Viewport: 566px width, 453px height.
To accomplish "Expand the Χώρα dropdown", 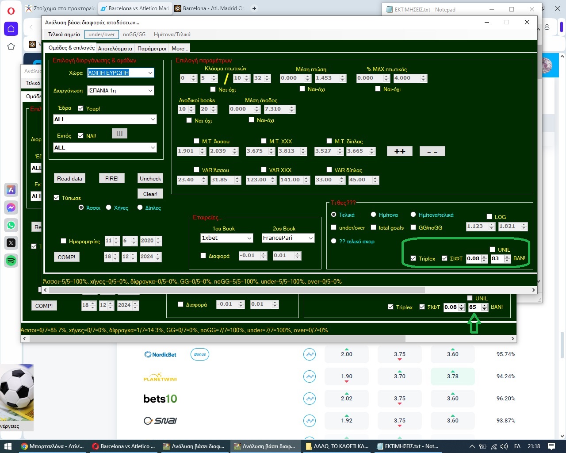I will 150,73.
